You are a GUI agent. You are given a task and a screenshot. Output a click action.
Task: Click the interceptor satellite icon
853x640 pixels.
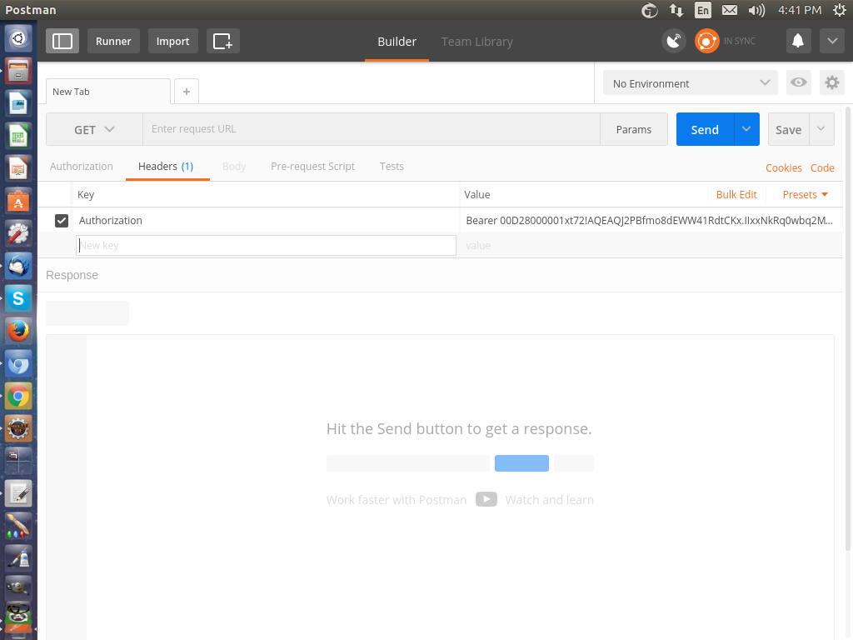click(673, 42)
